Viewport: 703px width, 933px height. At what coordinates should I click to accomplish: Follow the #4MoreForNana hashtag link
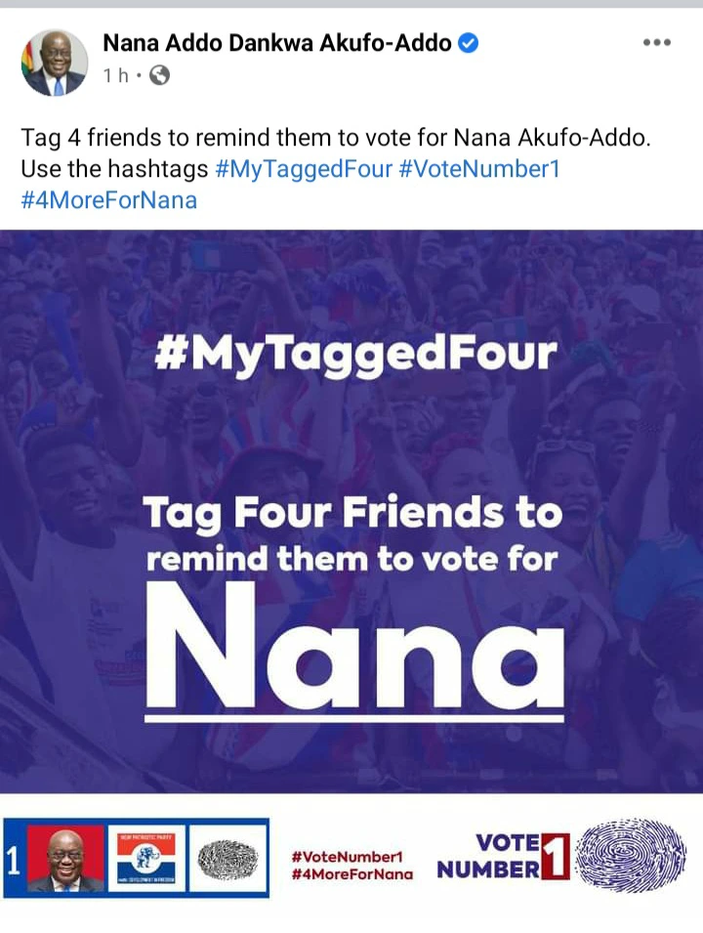point(108,200)
